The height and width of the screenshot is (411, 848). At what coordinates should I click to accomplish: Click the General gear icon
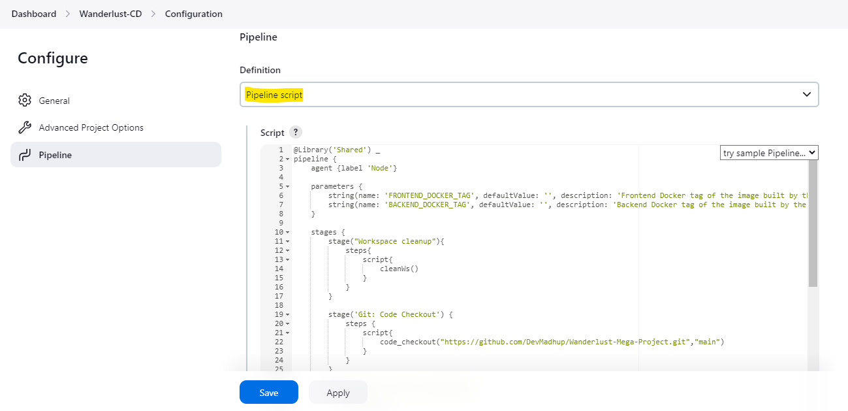click(x=25, y=101)
